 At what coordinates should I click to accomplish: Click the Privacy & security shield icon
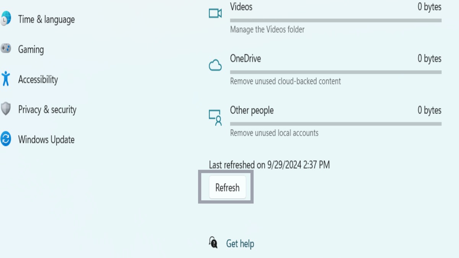(6, 109)
